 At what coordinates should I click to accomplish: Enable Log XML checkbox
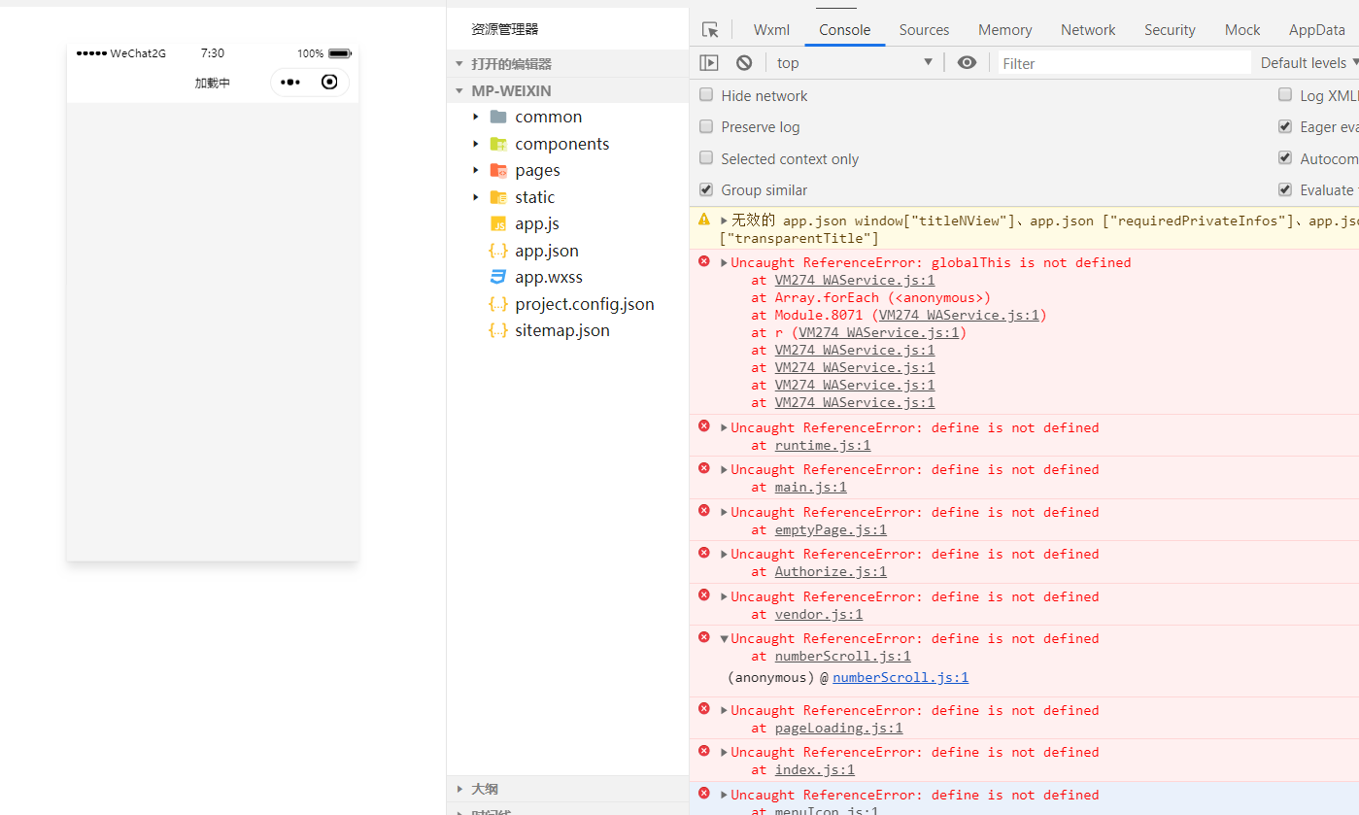tap(1285, 95)
